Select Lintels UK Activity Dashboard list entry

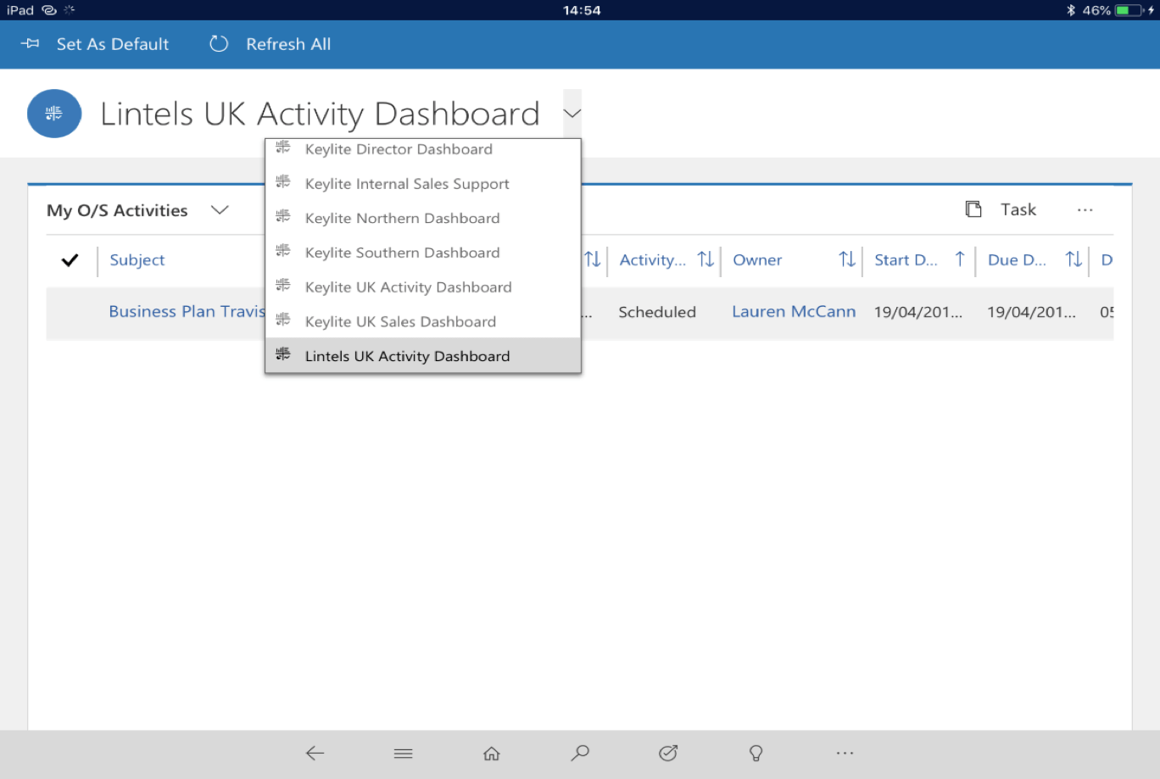pyautogui.click(x=423, y=356)
